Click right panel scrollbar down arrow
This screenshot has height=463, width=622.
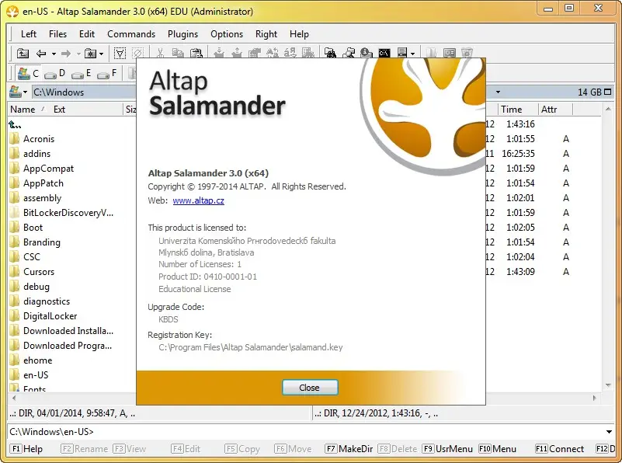point(608,385)
